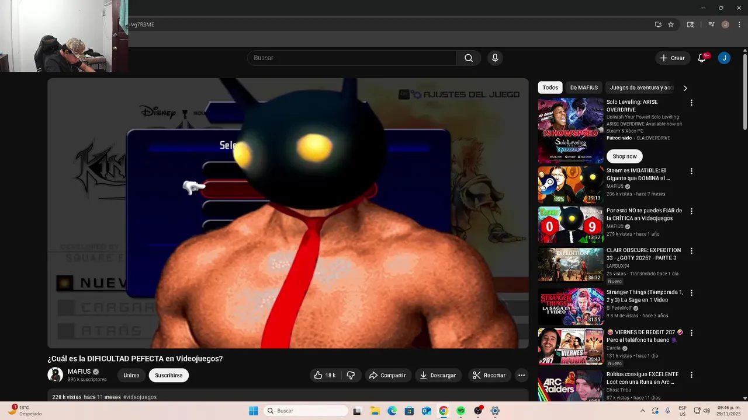This screenshot has width=748, height=420.
Task: Bookmark this page with the star icon
Action: (x=671, y=24)
